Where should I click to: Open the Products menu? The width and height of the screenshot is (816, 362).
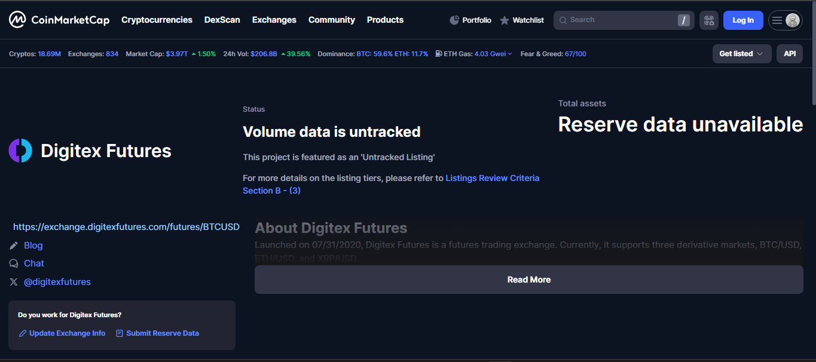click(x=385, y=20)
